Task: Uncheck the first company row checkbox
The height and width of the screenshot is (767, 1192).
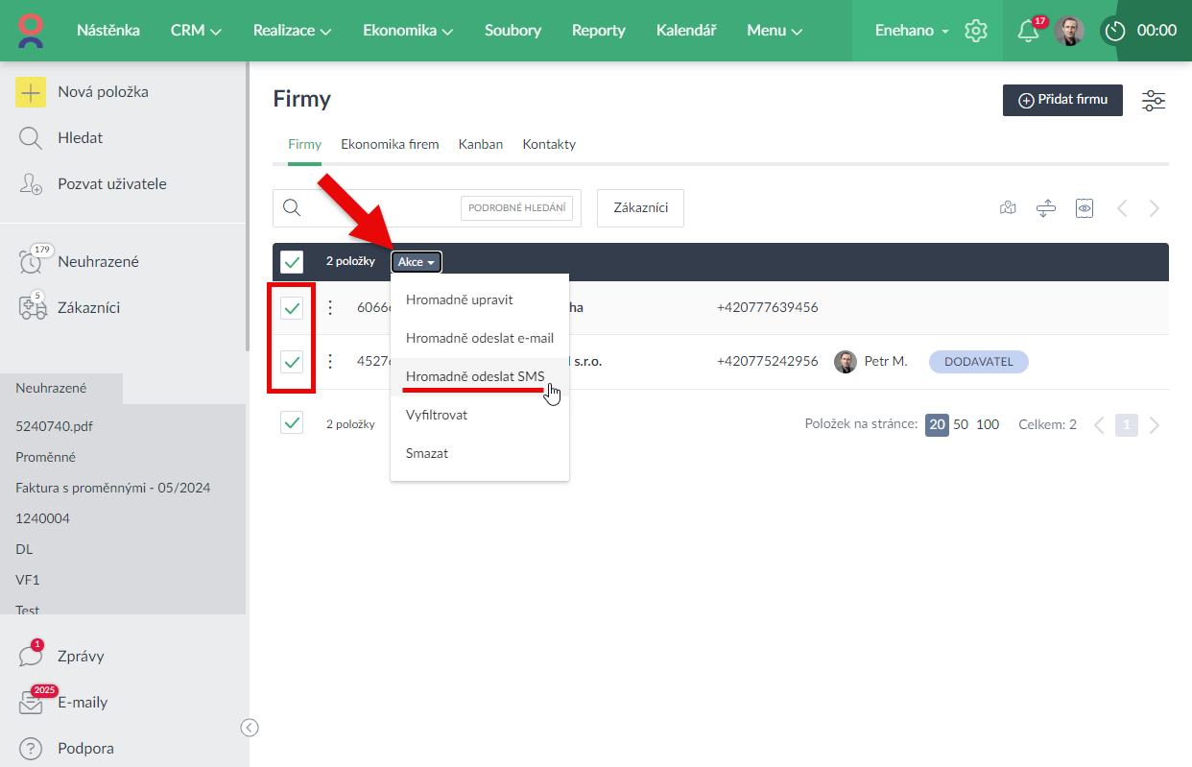Action: coord(292,308)
